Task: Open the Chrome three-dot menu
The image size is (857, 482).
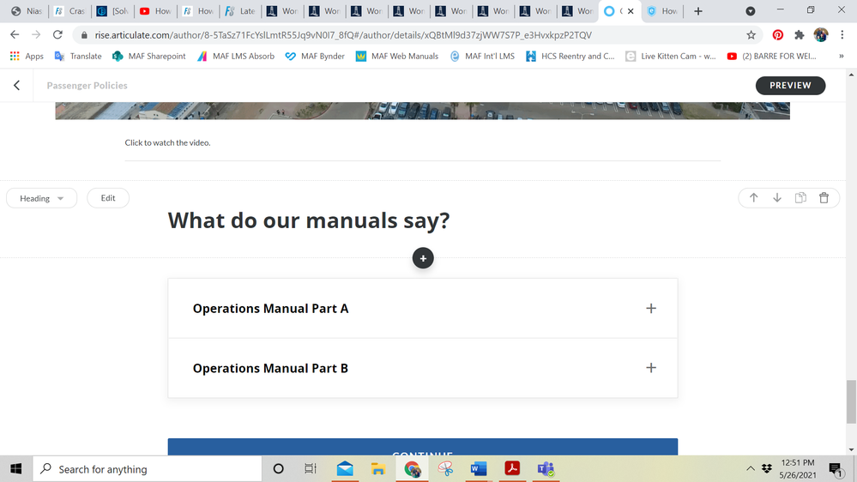Action: (x=842, y=35)
